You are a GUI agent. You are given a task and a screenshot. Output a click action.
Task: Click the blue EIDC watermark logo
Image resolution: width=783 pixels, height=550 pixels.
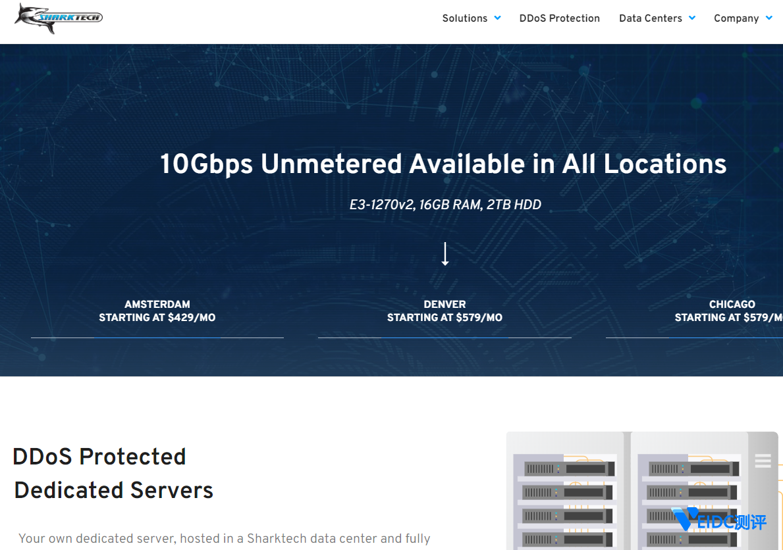click(x=719, y=521)
